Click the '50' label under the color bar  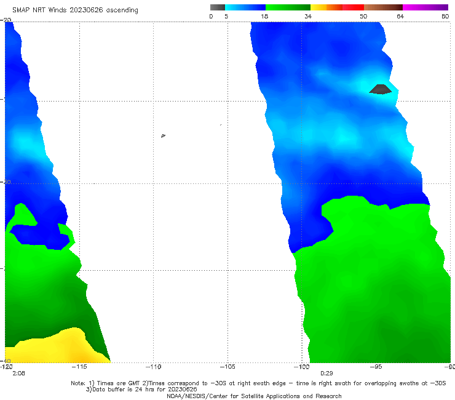pyautogui.click(x=363, y=17)
